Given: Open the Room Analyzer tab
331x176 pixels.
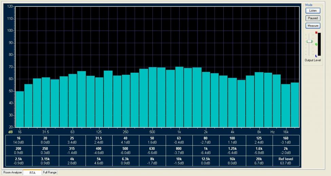Looking at the screenshot, I should tap(12, 173).
